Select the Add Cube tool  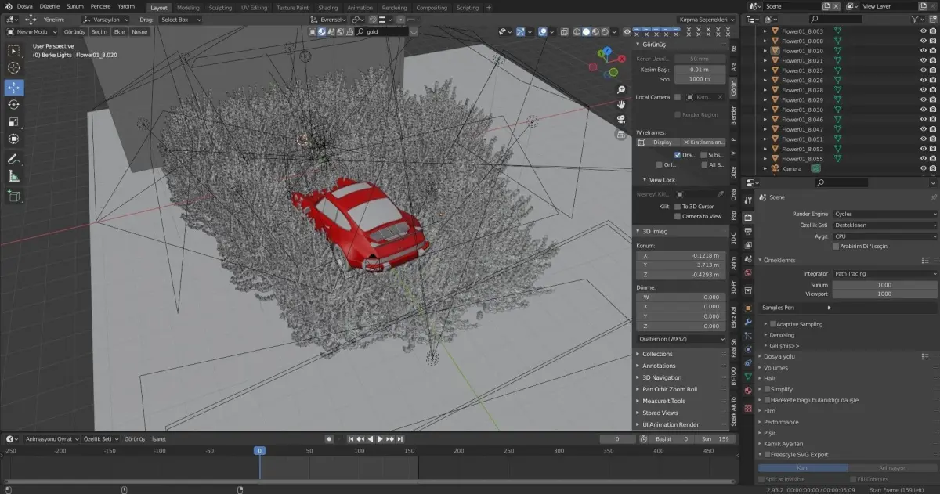[14, 196]
